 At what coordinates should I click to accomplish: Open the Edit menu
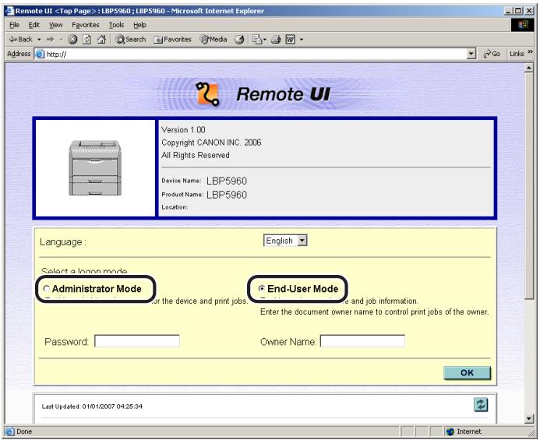point(34,25)
